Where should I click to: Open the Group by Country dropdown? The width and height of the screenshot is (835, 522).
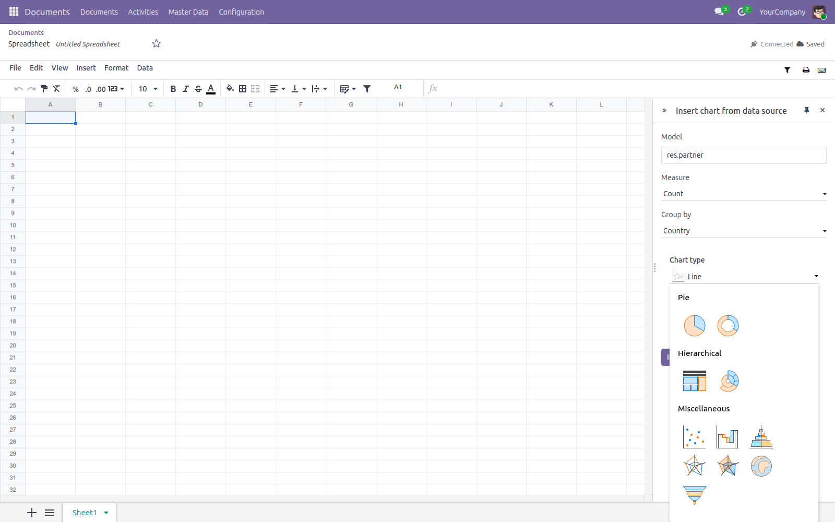[744, 231]
